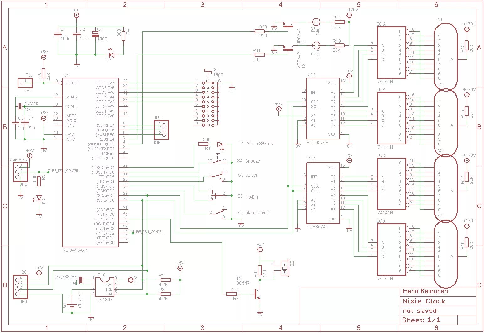Select the MEGA16A-P microcontroller IC4
484x333 pixels.
[90, 162]
